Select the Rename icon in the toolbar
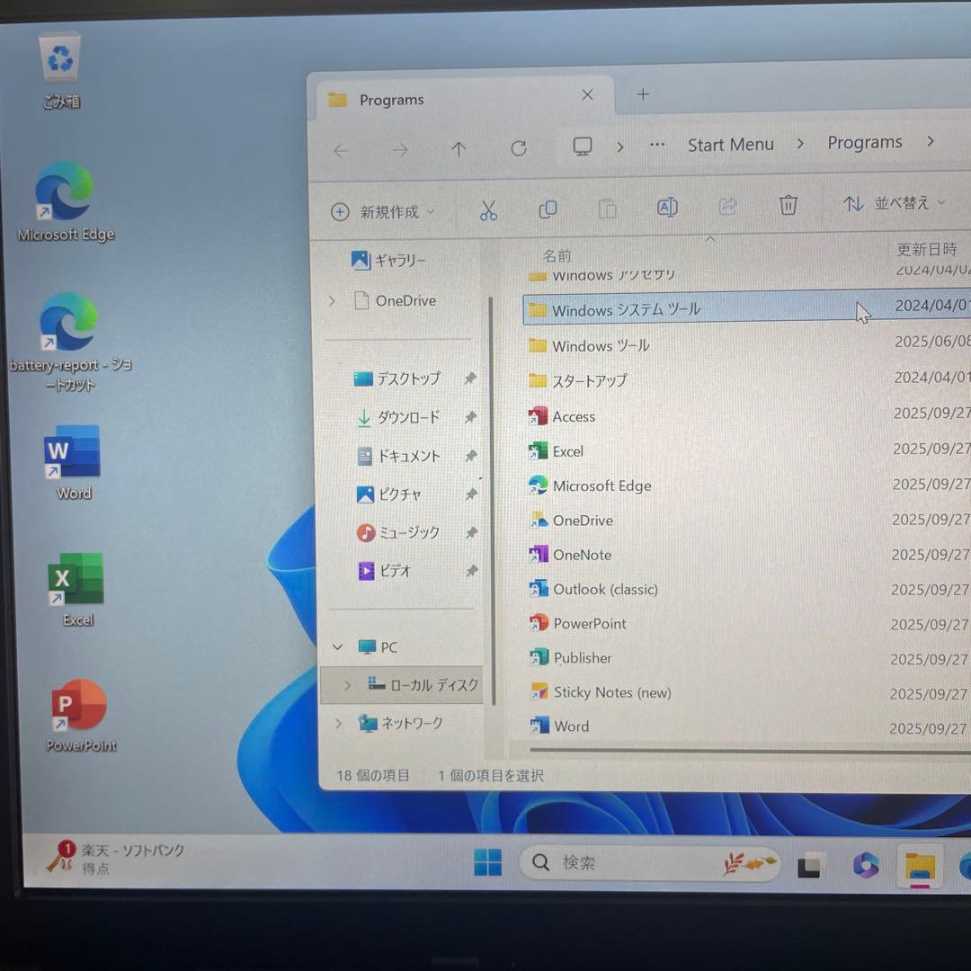 666,208
